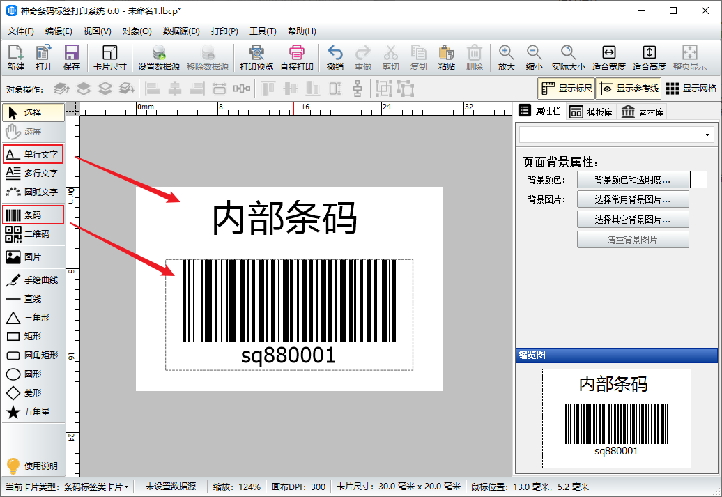Select the 内部条码 text on canvas
This screenshot has width=722, height=497.
coord(284,218)
